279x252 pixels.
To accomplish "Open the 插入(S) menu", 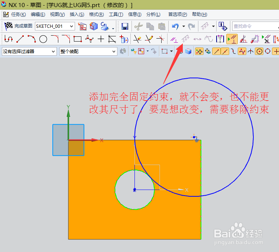I will [77, 14].
